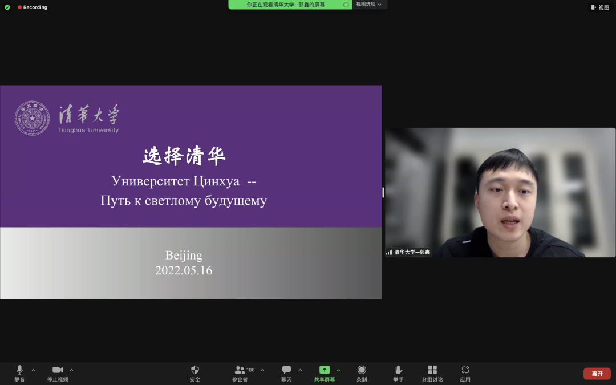Viewport: 616px width, 385px height.
Task: Open the 应用 apps button
Action: 465,374
